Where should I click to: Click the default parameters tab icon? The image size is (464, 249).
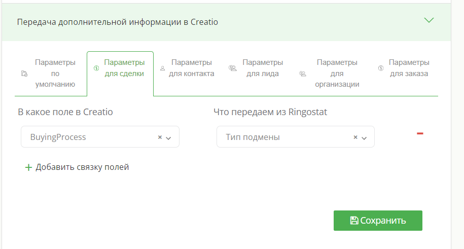pyautogui.click(x=24, y=74)
